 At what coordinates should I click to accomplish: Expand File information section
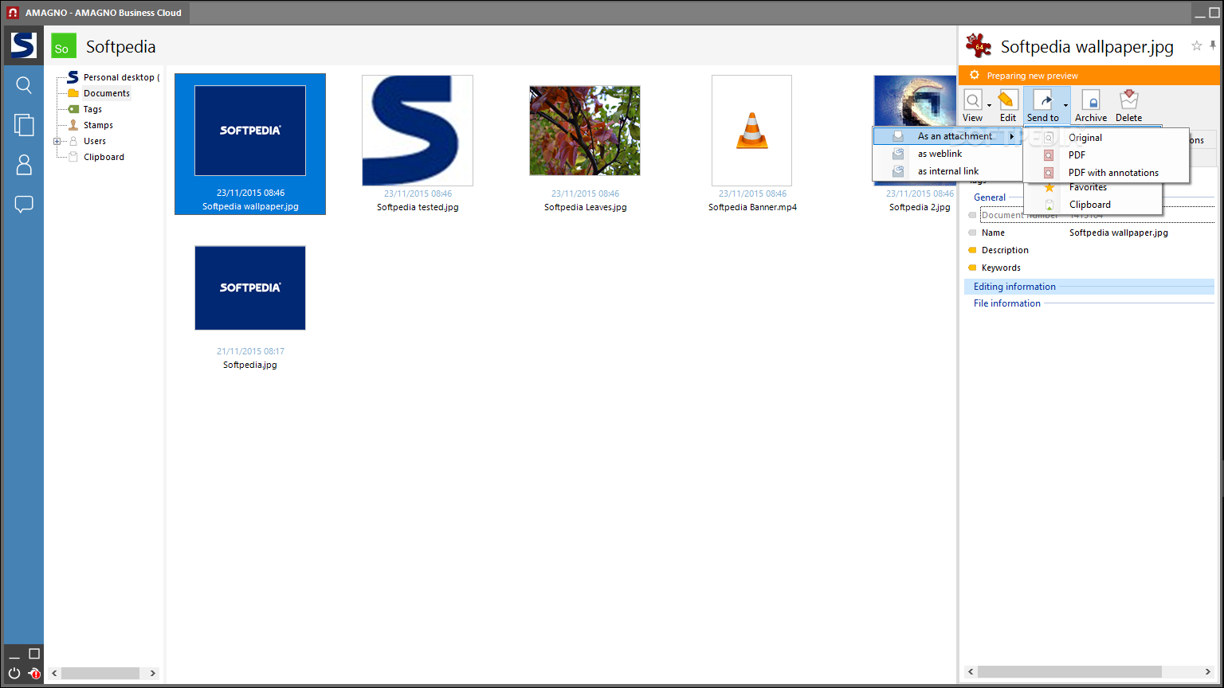(1089, 303)
